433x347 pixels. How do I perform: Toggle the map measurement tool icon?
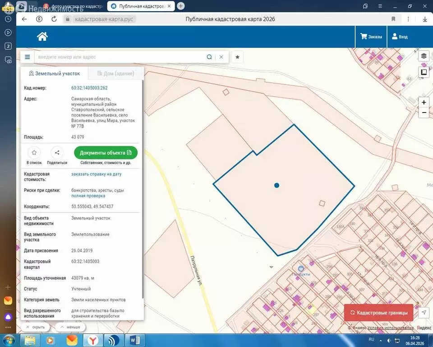pos(424,72)
